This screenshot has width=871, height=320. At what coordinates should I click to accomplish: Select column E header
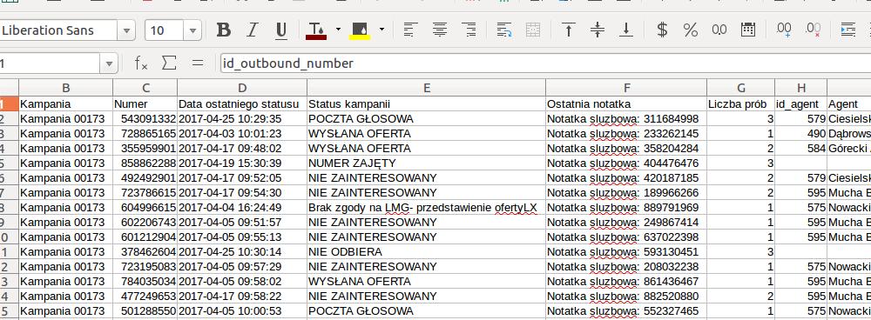point(427,88)
